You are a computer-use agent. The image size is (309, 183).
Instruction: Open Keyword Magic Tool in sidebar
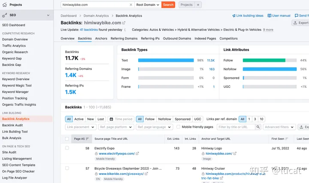[x=17, y=85]
